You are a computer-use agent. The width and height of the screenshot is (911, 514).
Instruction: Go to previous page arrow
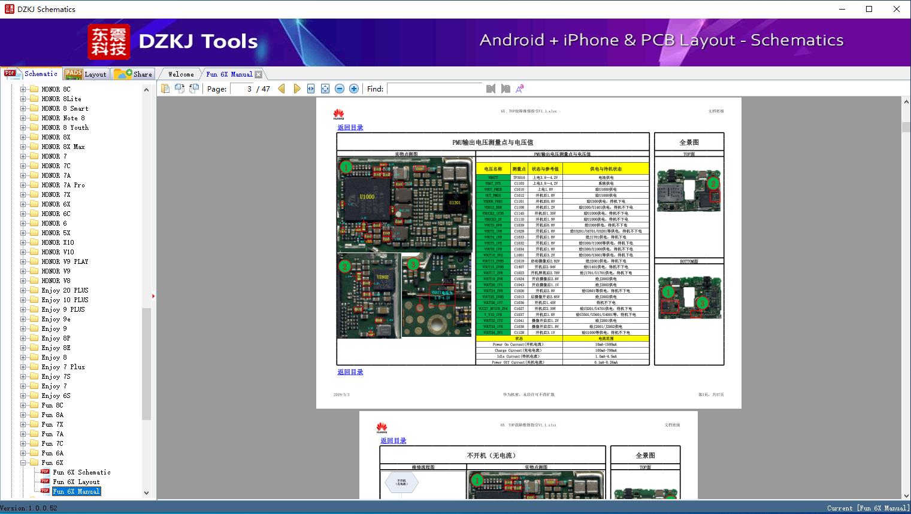click(282, 89)
